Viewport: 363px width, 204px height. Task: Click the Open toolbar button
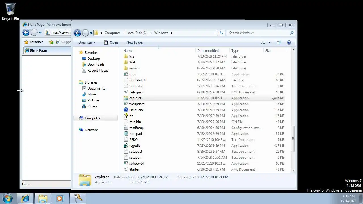point(111,42)
